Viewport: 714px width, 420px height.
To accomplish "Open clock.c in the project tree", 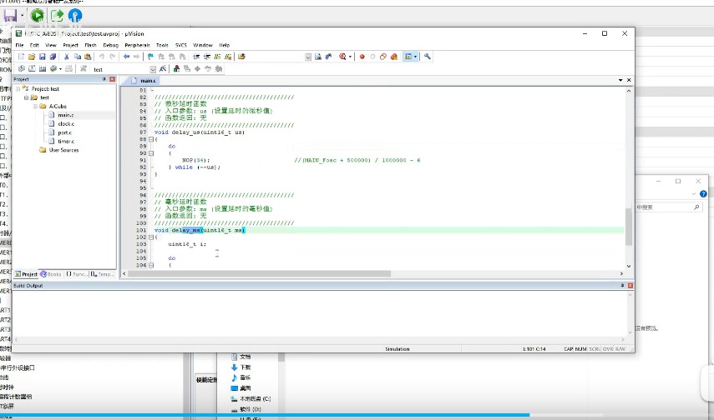I will 65,123.
